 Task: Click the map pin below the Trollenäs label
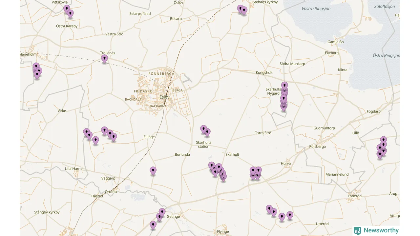[104, 59]
